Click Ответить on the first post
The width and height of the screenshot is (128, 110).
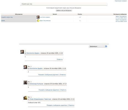[x=60, y=59]
